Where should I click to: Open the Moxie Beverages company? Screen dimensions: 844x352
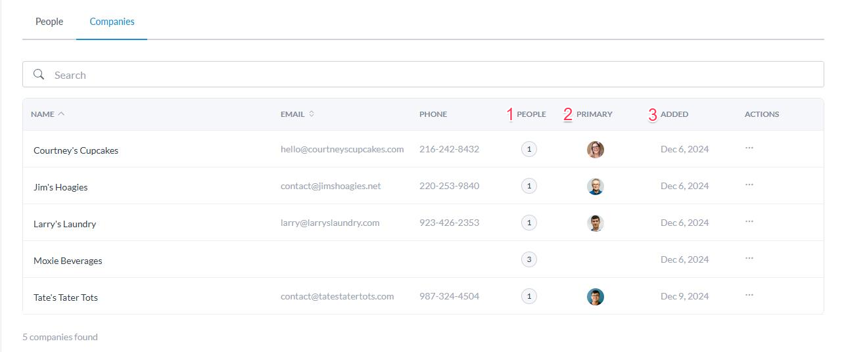pos(68,261)
